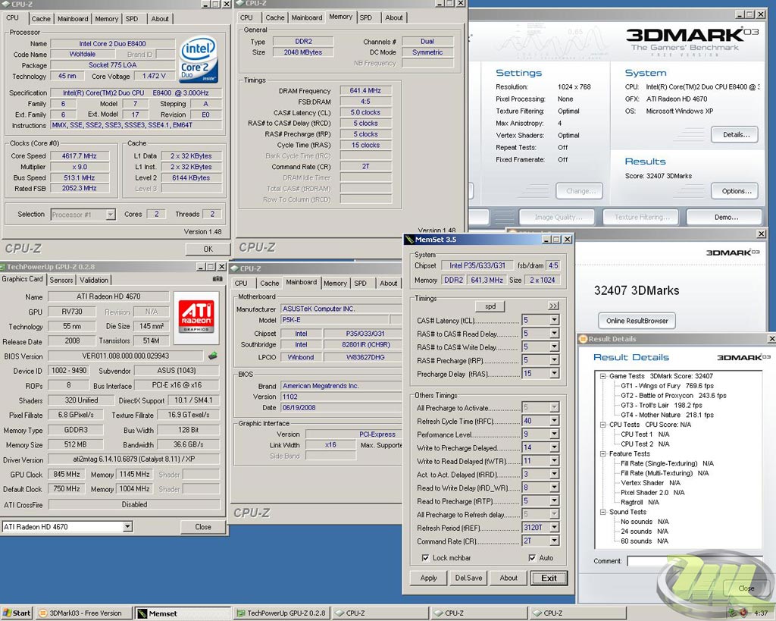Click the 4617.7 MHz Core Speed value
Screen dimensions: 776x621
[x=79, y=156]
